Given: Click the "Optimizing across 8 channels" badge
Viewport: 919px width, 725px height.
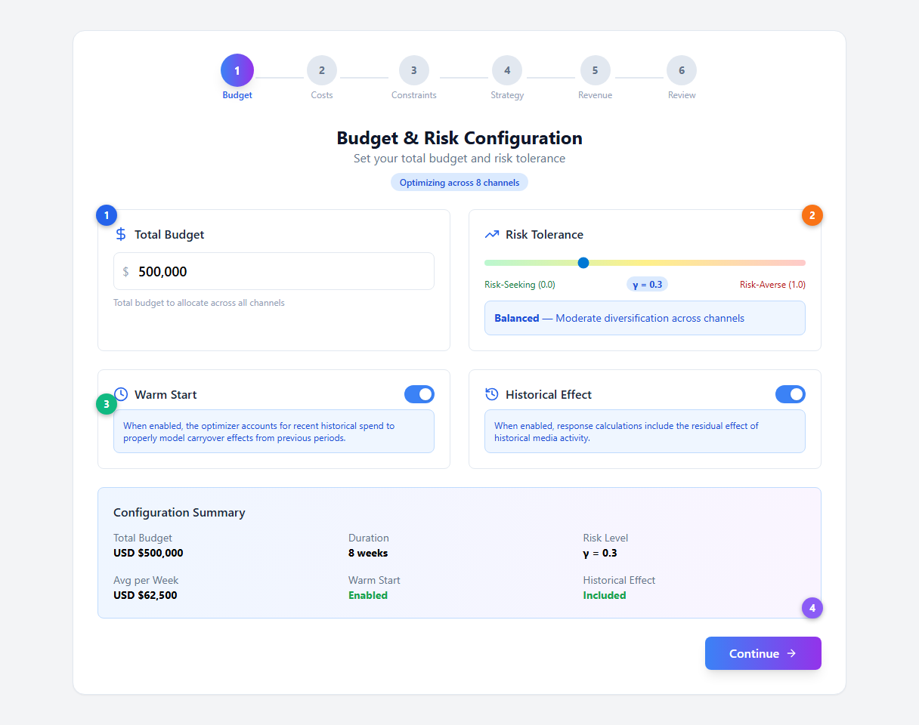Looking at the screenshot, I should (x=460, y=182).
